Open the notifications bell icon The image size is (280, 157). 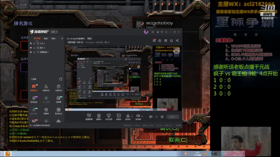[x=171, y=40]
